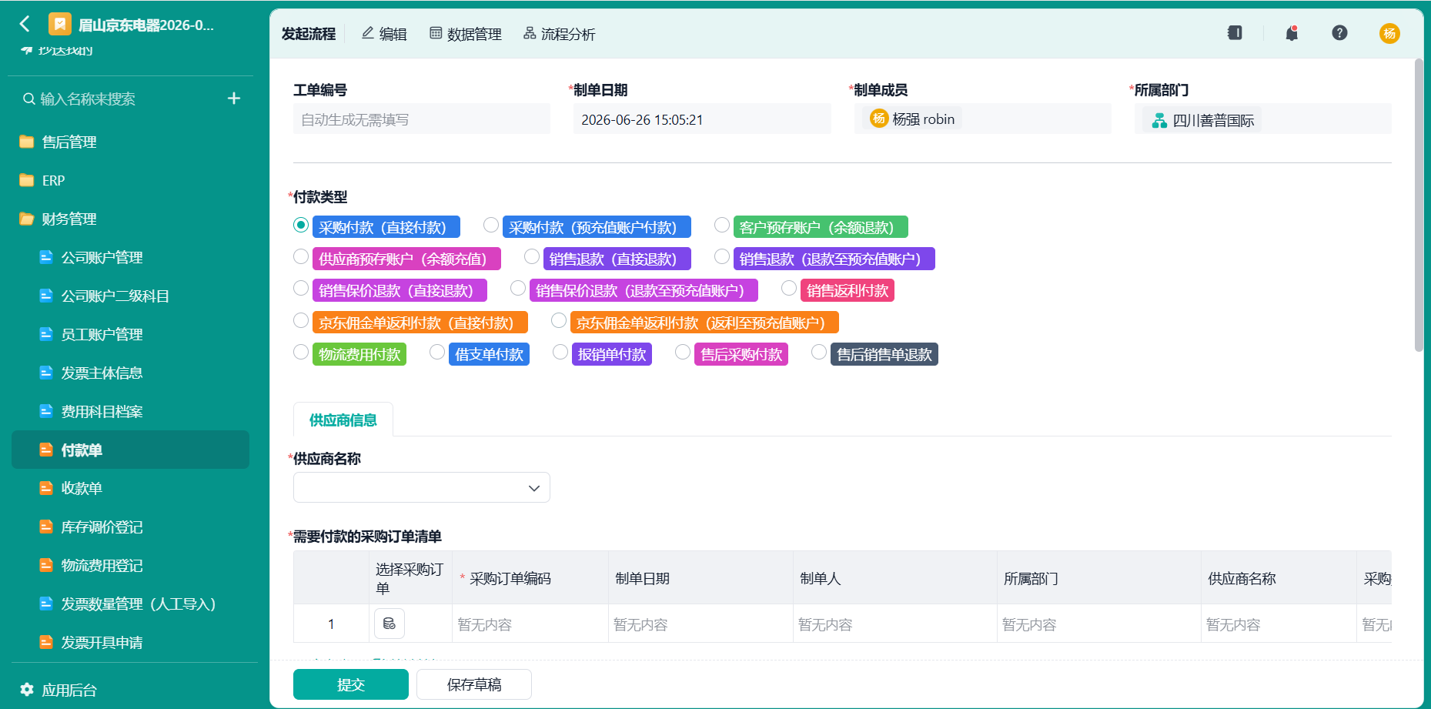Viewport: 1431px width, 709px height.
Task: Open 供应商名称 dropdown
Action: point(422,487)
